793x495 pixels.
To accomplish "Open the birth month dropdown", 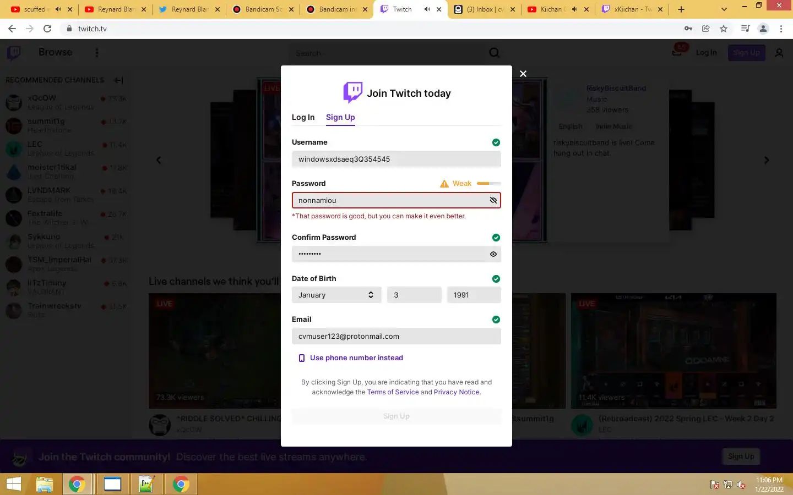I will pos(336,295).
